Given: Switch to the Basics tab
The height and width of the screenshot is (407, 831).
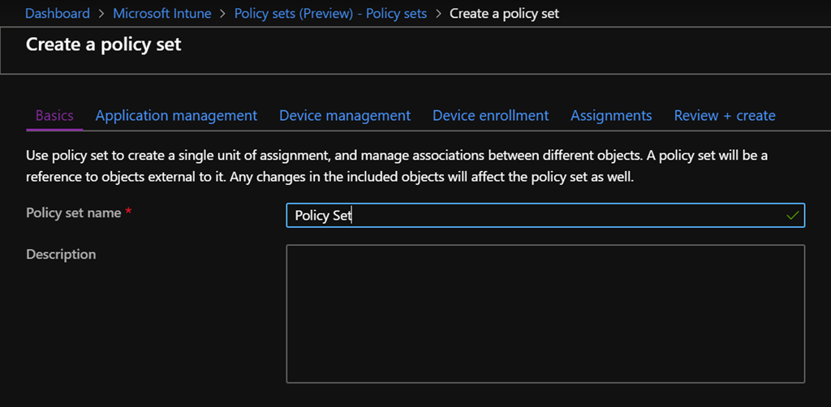Looking at the screenshot, I should (54, 115).
